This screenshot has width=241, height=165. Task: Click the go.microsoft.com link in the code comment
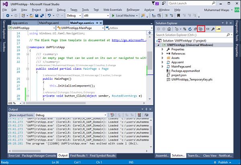pos(129,40)
